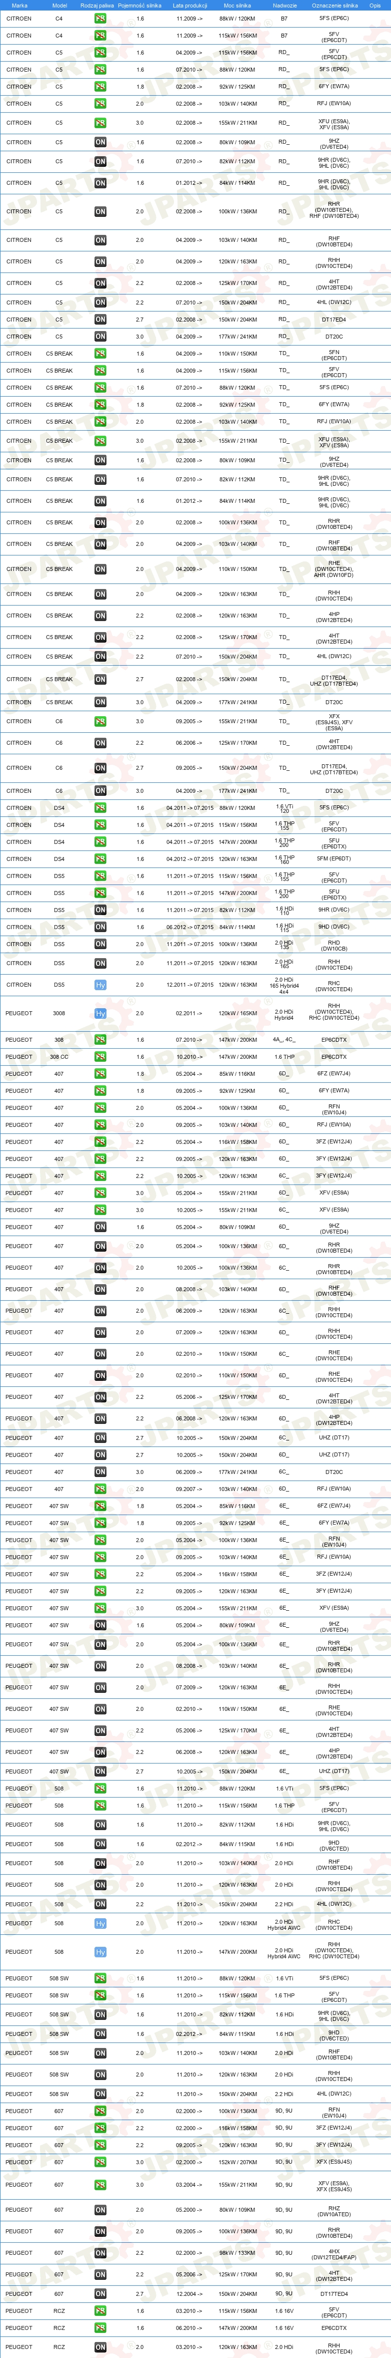Click petrol icon in DS4 147kW / 200KM row

[100, 842]
